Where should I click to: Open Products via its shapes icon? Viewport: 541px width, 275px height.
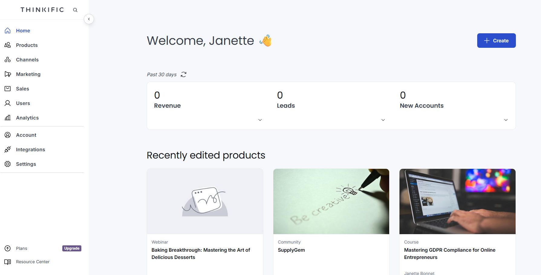pos(8,45)
